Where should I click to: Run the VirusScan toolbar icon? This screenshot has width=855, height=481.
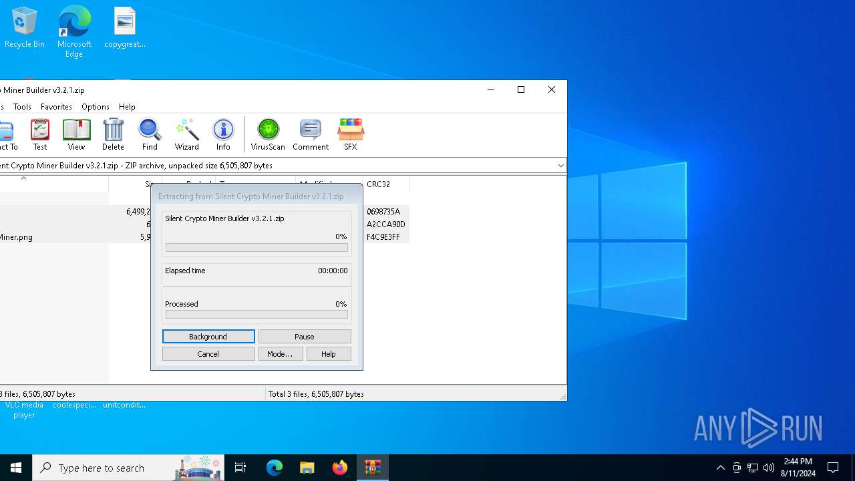click(268, 134)
